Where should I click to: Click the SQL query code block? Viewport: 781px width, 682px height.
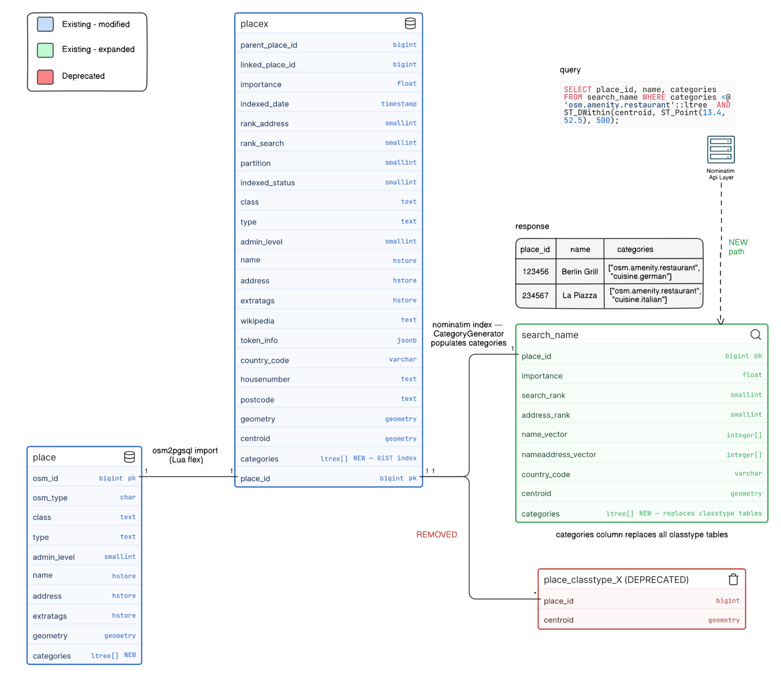(647, 105)
